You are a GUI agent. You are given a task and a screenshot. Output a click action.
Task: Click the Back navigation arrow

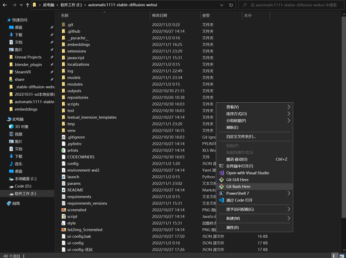[x=5, y=5]
